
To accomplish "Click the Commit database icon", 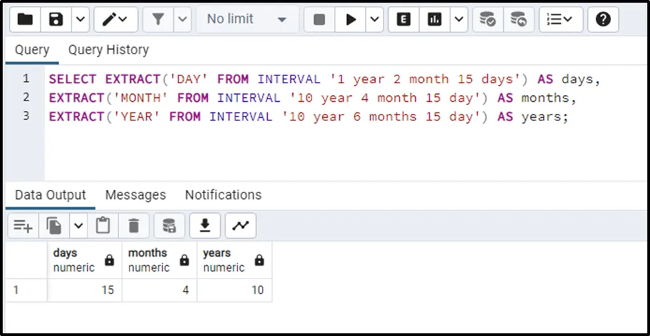I will 487,20.
